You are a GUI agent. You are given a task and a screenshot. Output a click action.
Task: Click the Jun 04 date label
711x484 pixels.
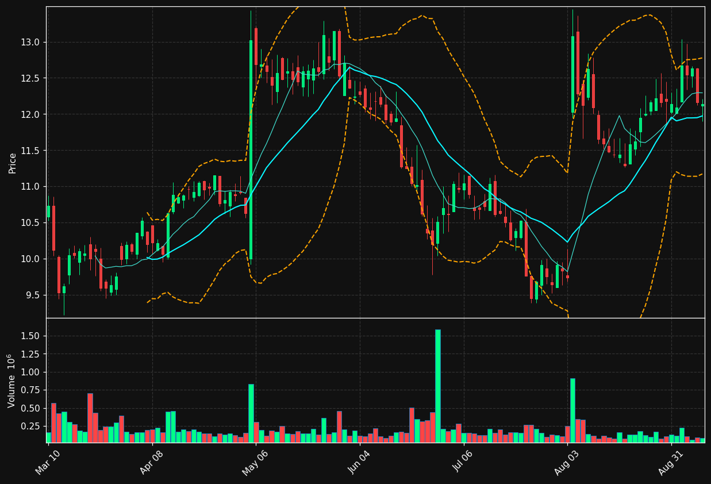[x=359, y=462]
